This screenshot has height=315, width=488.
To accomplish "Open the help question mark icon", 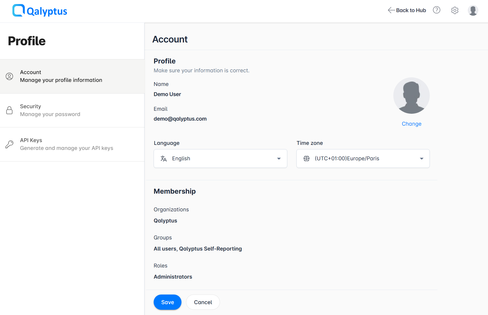I will pos(437,10).
